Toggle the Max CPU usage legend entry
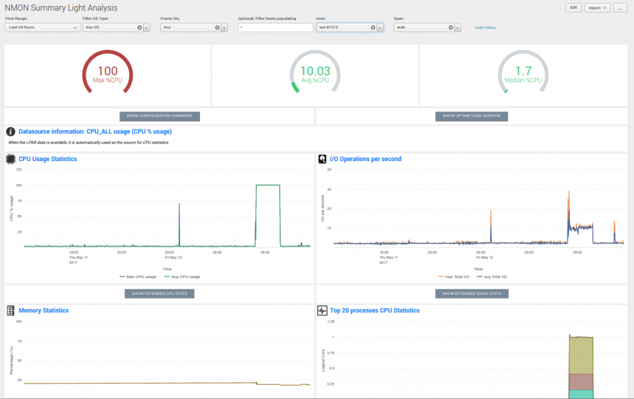 tap(137, 276)
